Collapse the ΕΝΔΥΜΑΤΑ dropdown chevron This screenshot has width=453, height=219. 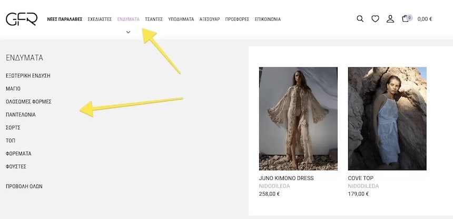coord(128,32)
